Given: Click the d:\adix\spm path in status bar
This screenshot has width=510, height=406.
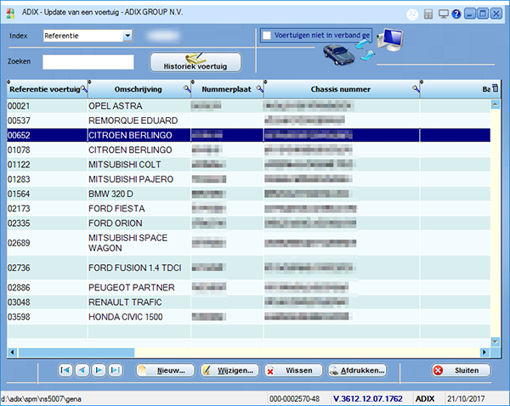Looking at the screenshot, I should [41, 399].
